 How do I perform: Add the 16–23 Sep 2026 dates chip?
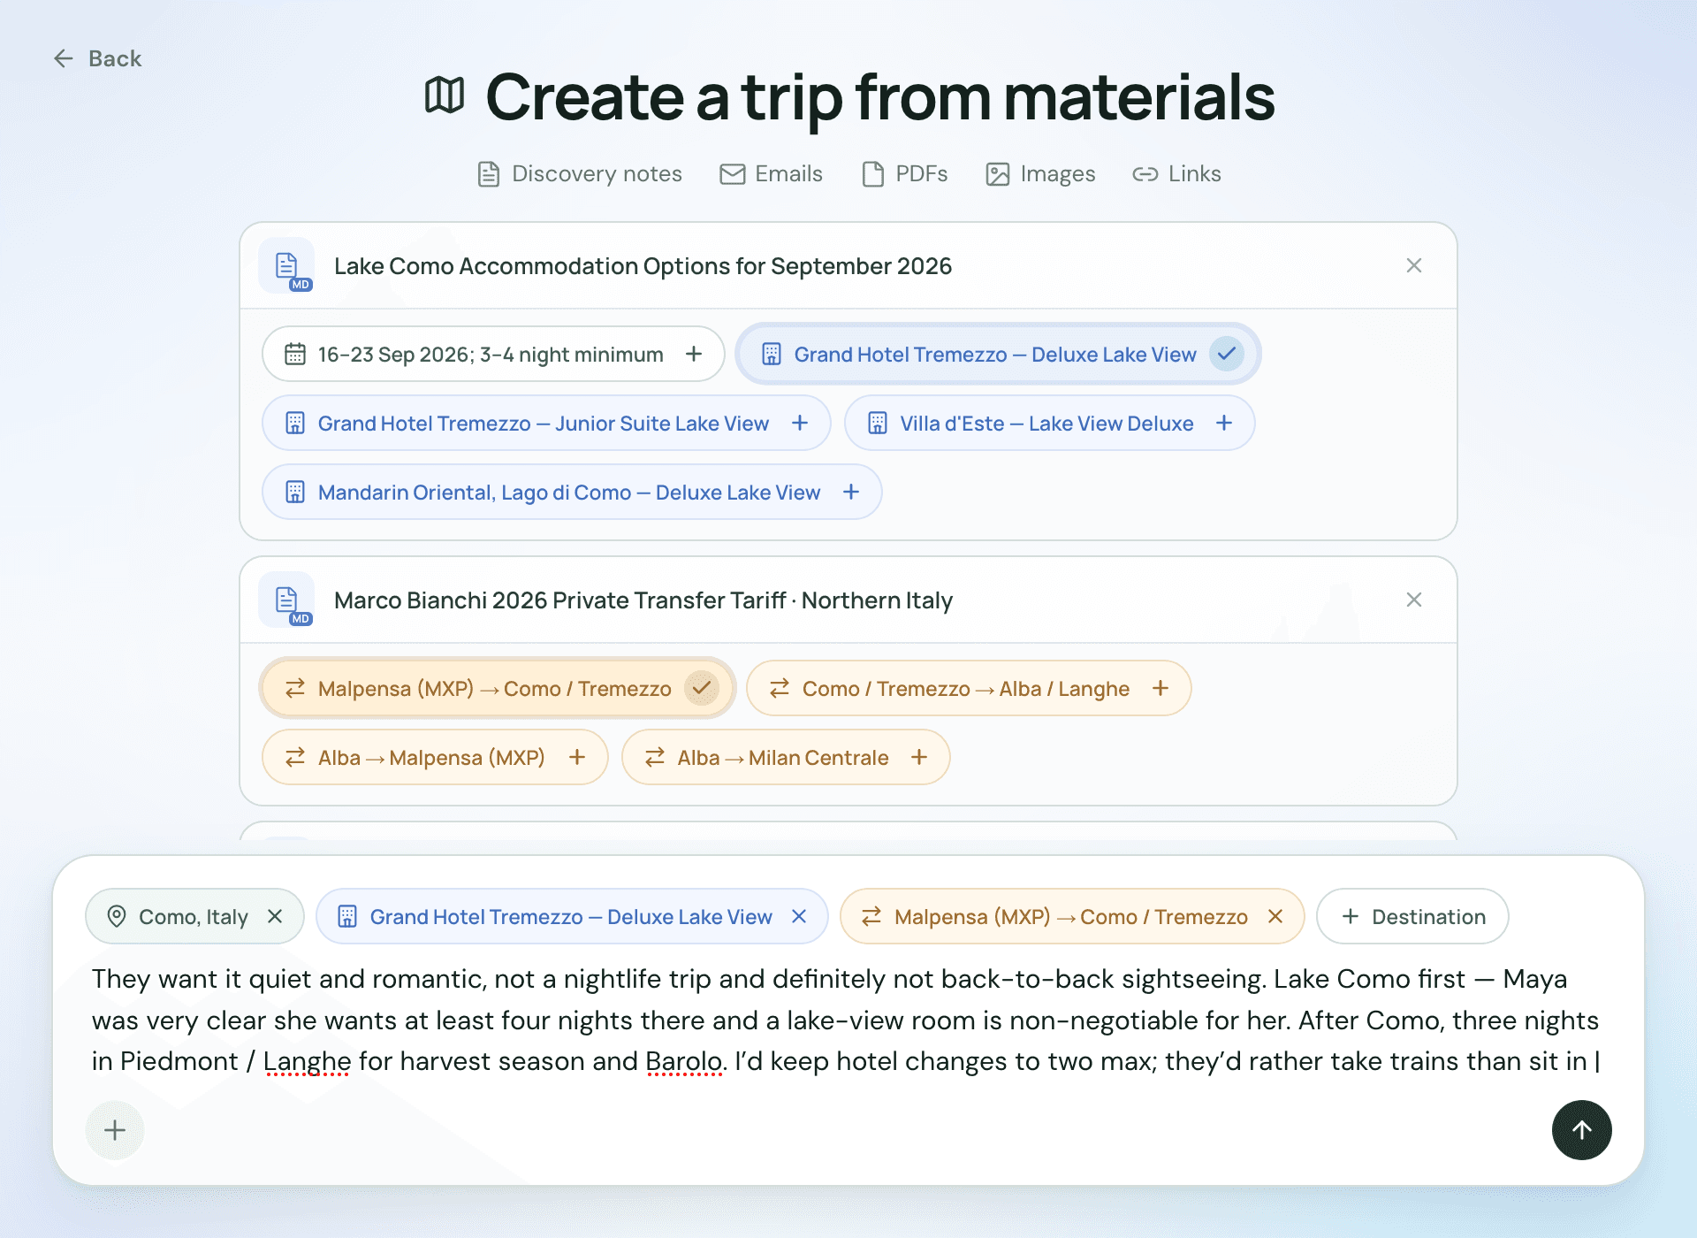(694, 354)
